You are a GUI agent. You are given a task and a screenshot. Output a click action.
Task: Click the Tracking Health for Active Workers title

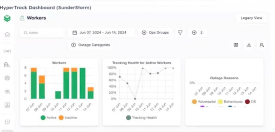coord(142,63)
